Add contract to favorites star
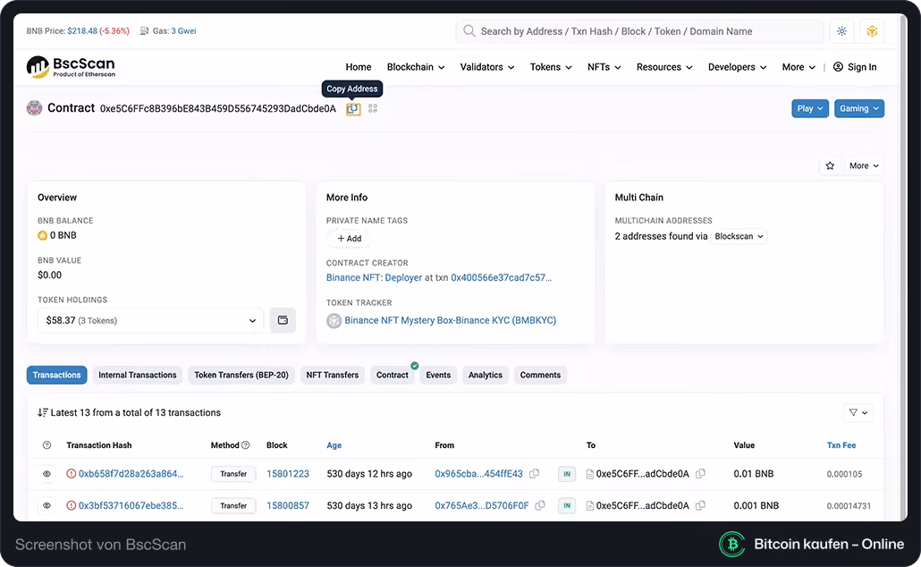The width and height of the screenshot is (921, 567). click(830, 165)
